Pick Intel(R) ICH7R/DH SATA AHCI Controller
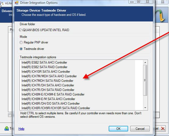Viewport: 169px width, 136px height. click(x=77, y=85)
